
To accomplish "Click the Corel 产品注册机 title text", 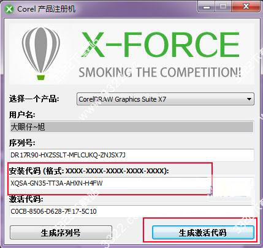I will (x=47, y=9).
